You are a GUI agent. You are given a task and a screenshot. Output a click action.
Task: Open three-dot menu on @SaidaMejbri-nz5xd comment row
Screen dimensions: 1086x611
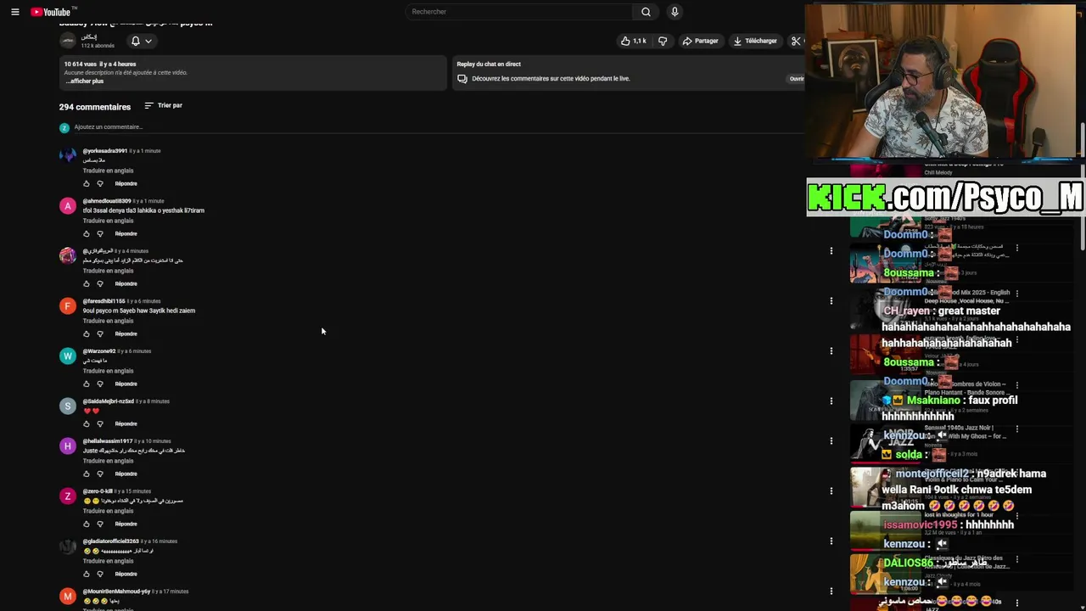coord(831,401)
